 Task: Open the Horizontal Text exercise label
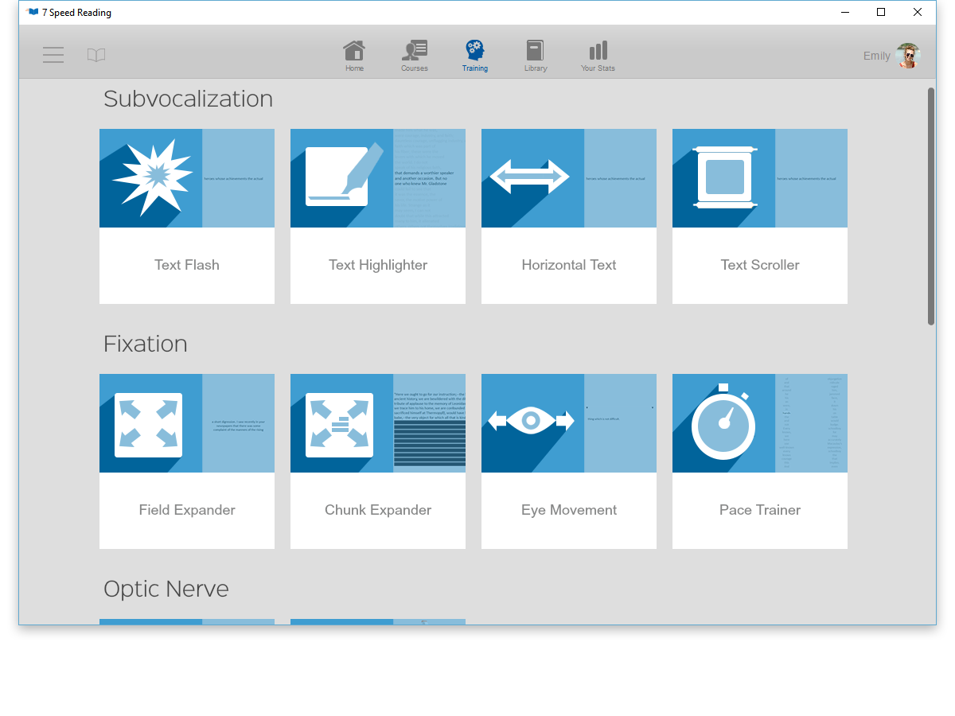pos(569,265)
